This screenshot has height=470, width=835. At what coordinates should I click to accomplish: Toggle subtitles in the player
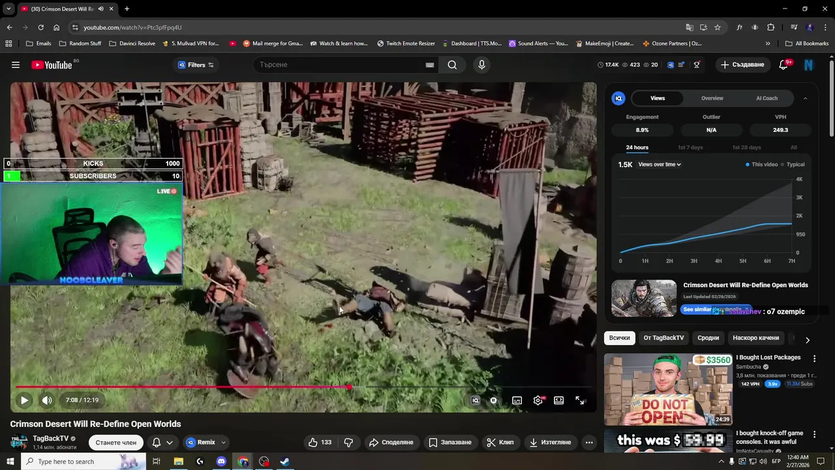coord(517,401)
